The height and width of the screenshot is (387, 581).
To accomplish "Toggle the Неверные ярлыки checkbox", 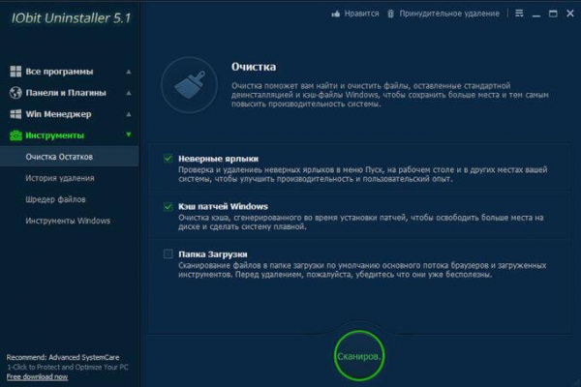I will 168,159.
